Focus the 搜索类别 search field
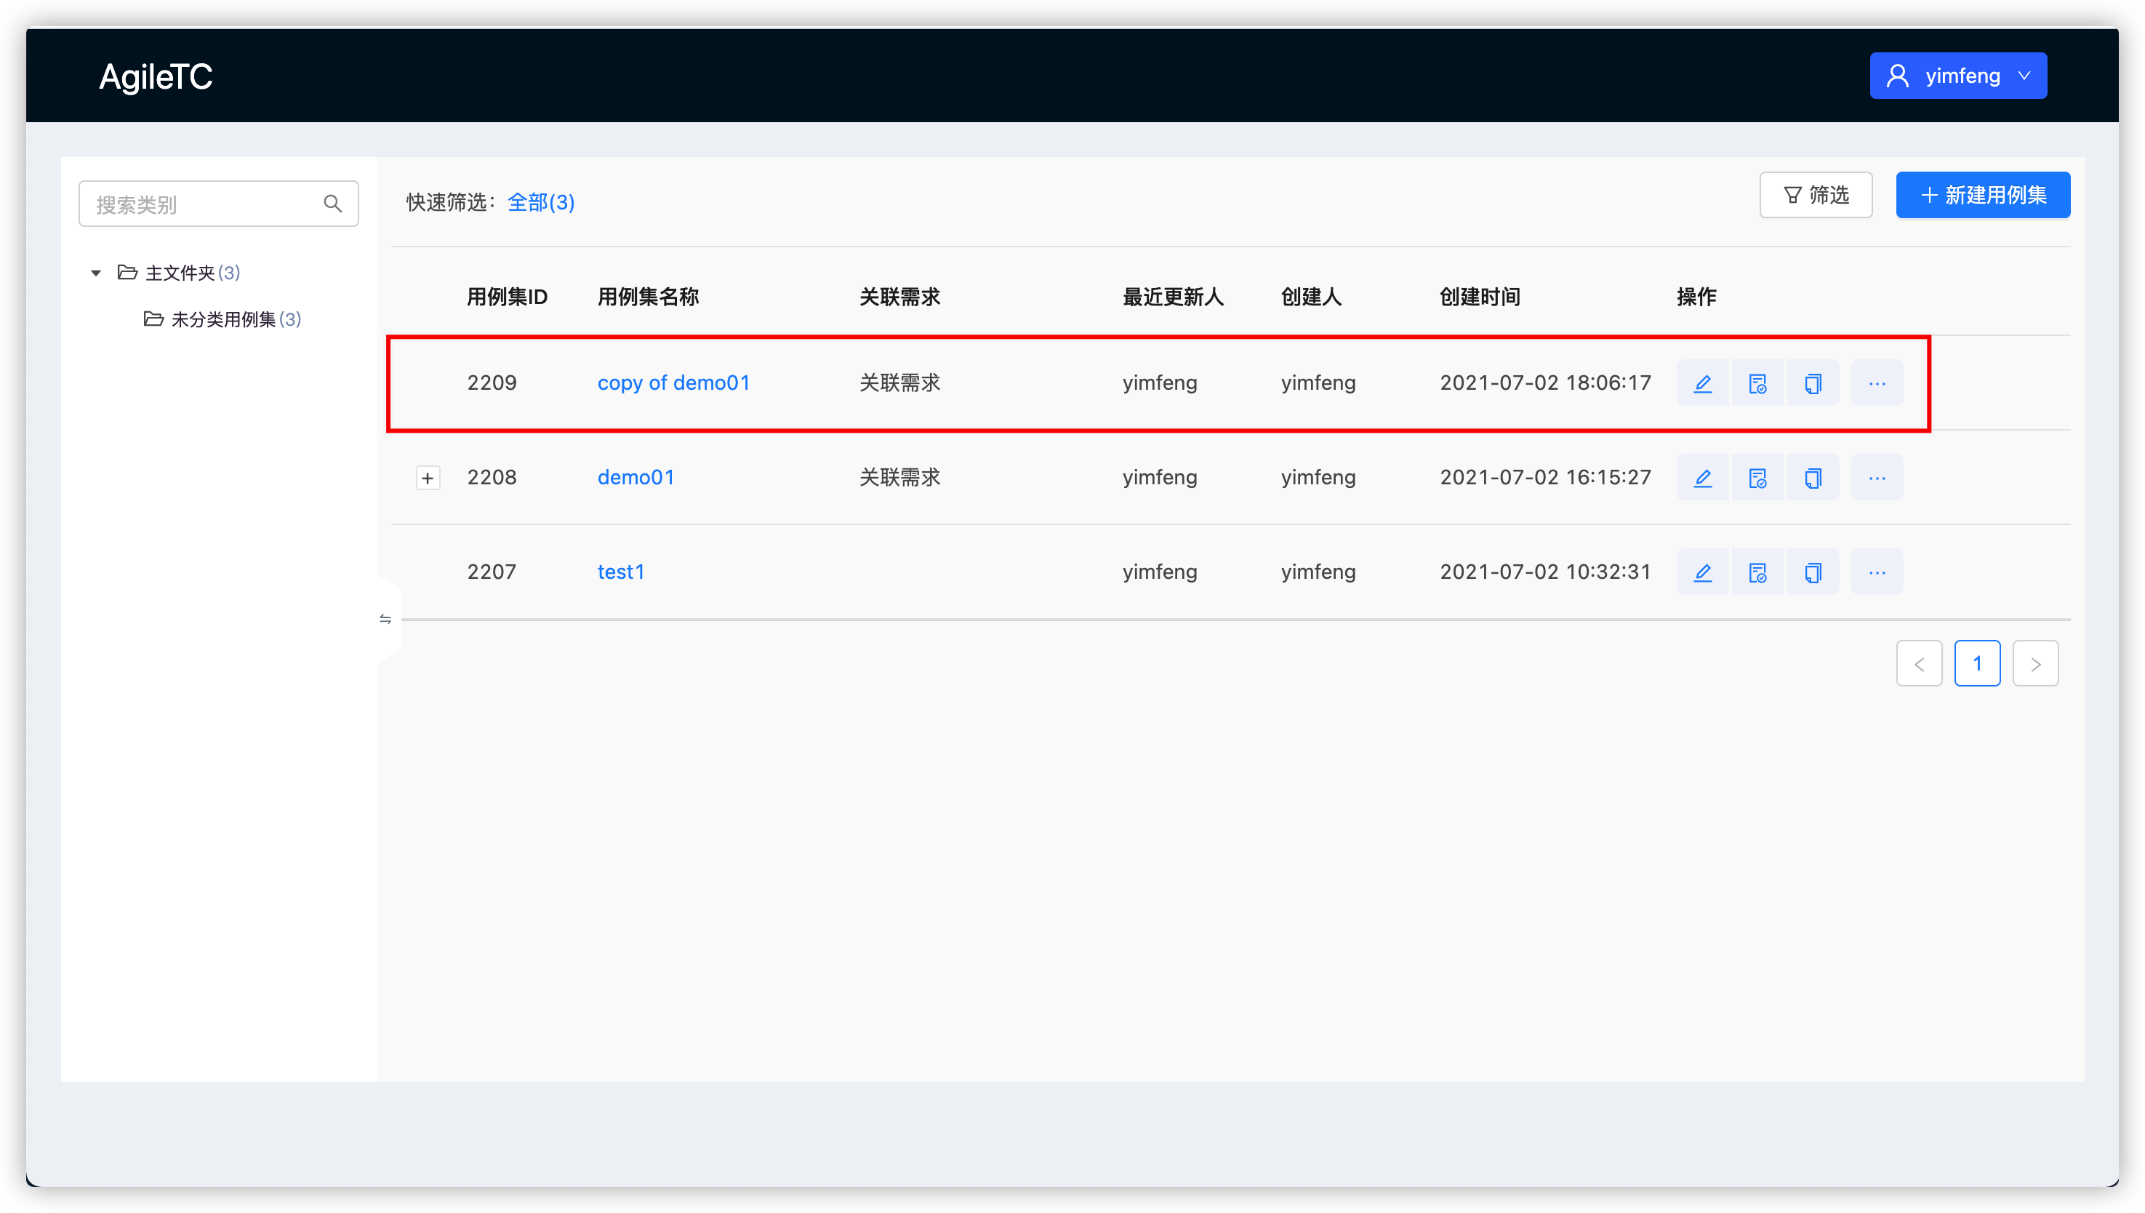The width and height of the screenshot is (2145, 1213). point(218,204)
